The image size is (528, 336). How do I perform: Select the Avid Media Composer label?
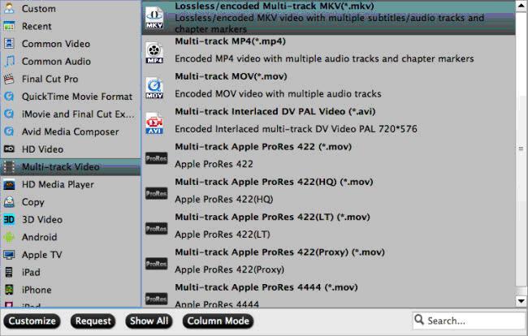pos(71,131)
